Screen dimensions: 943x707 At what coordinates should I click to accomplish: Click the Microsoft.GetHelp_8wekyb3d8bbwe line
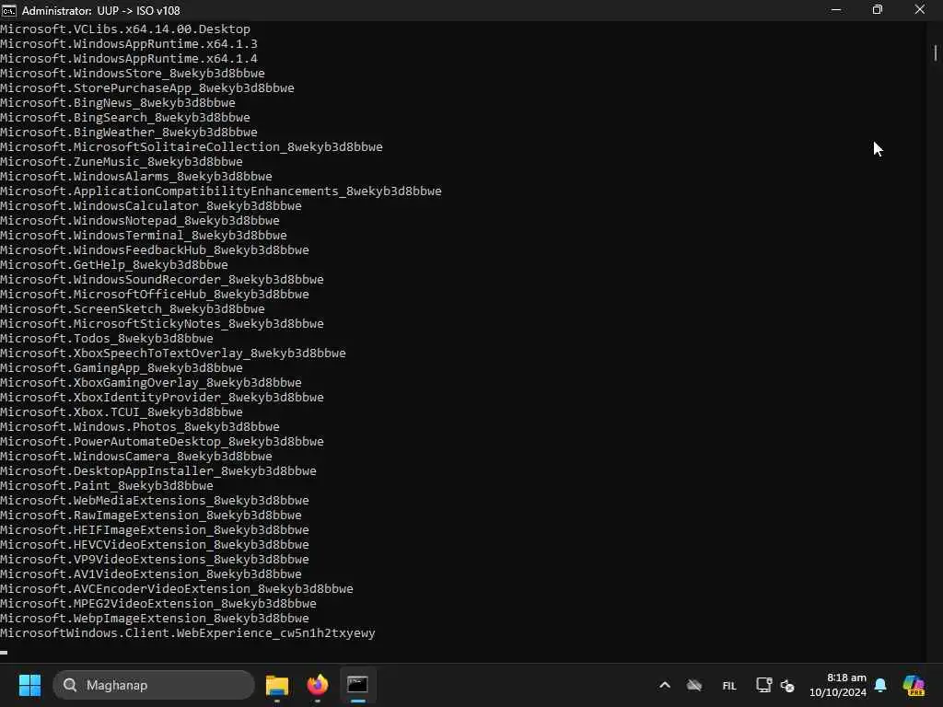coord(114,264)
